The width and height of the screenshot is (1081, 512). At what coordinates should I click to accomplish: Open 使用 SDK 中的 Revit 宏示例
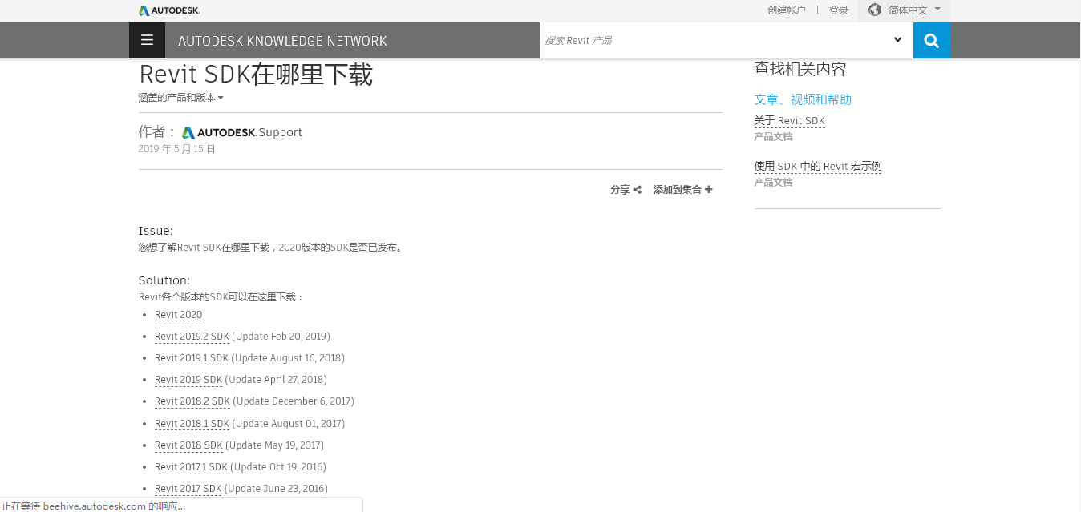817,166
